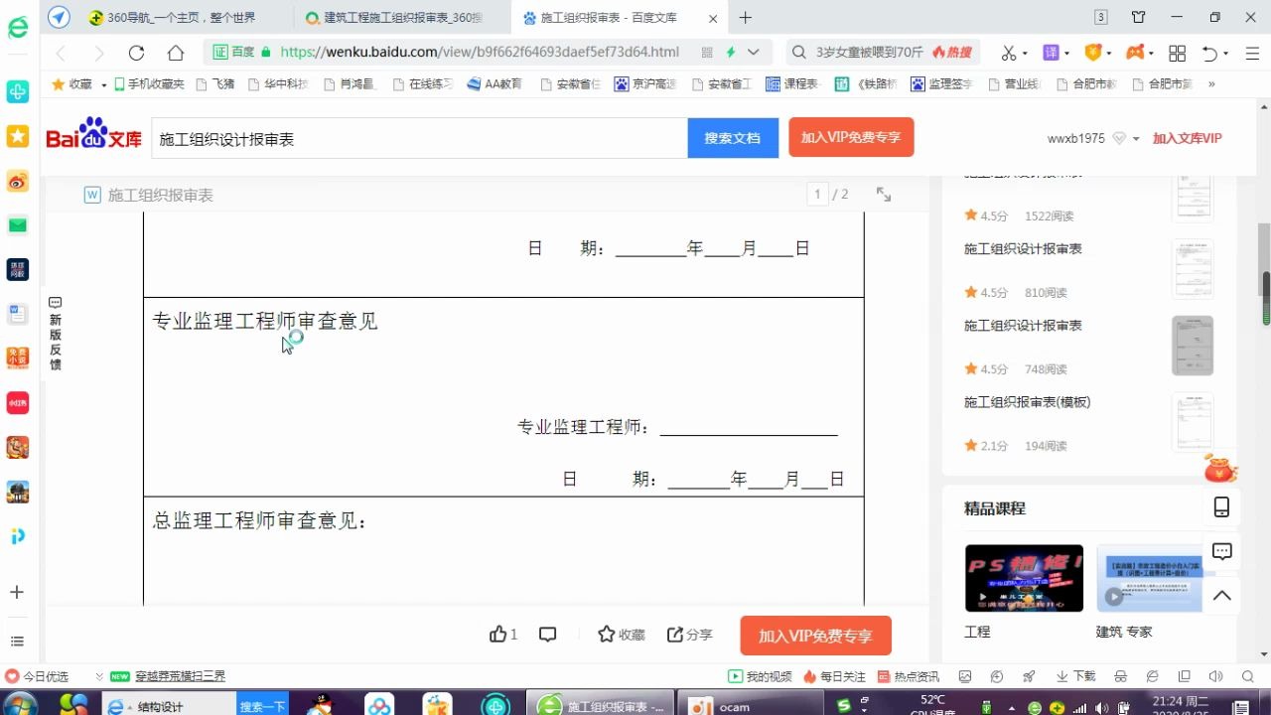Expand the address bar dropdown chevron
The height and width of the screenshot is (715, 1271).
(754, 53)
